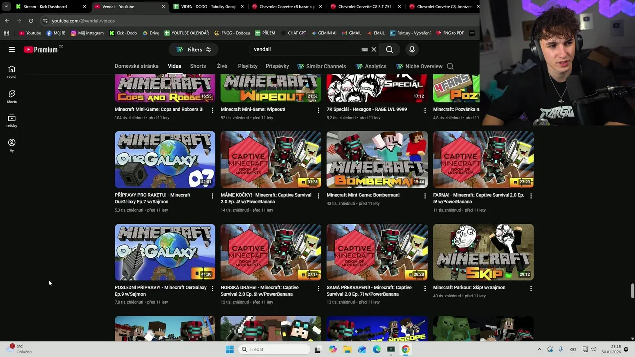Switch to the Živě channel tab
Viewport: 635px width, 357px height.
[x=222, y=66]
